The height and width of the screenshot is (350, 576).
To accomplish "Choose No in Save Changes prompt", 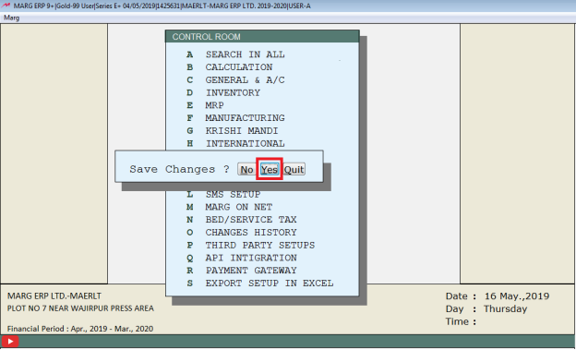I will pyautogui.click(x=246, y=170).
